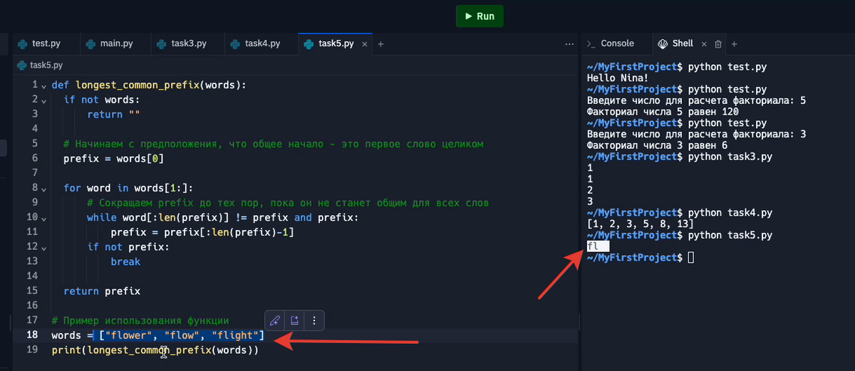Screen dimensions: 855x371
Task: Open the editor pane three-dots menu
Action: (x=569, y=43)
